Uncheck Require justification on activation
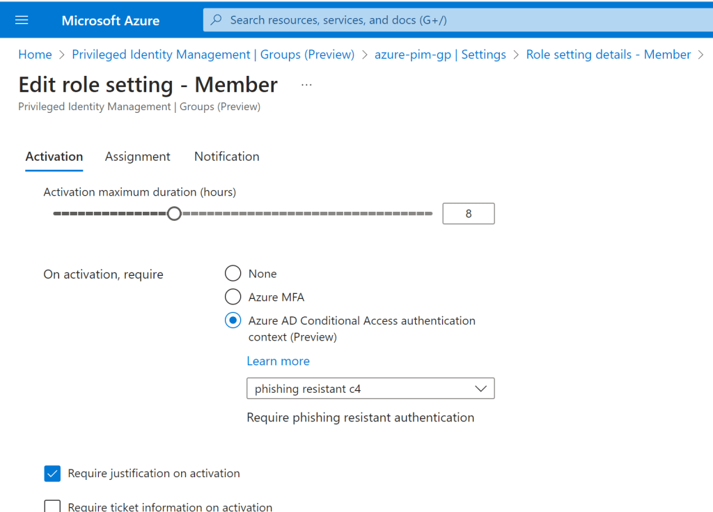This screenshot has width=713, height=512. pyautogui.click(x=53, y=474)
